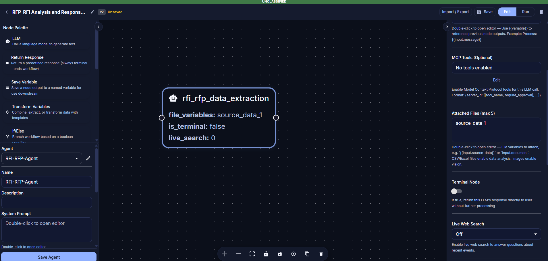Click the node's right output connector
Viewport: 548px width, 261px height.
click(276, 118)
